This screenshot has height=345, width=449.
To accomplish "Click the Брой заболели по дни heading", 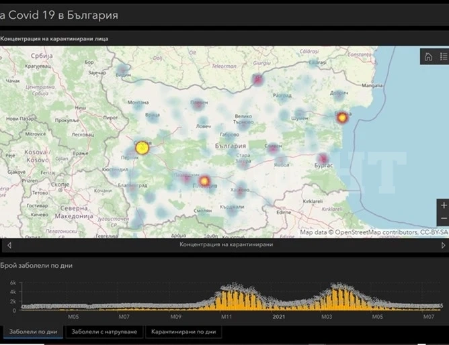I will pyautogui.click(x=36, y=266).
